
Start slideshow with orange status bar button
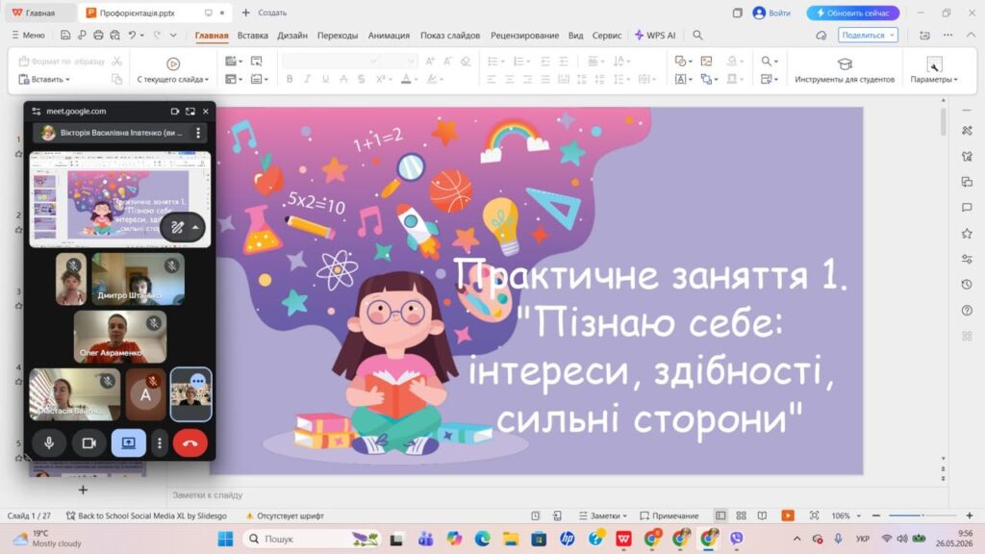tap(787, 516)
